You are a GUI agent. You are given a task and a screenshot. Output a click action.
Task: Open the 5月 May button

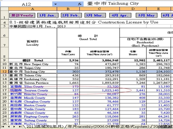tap(147, 15)
